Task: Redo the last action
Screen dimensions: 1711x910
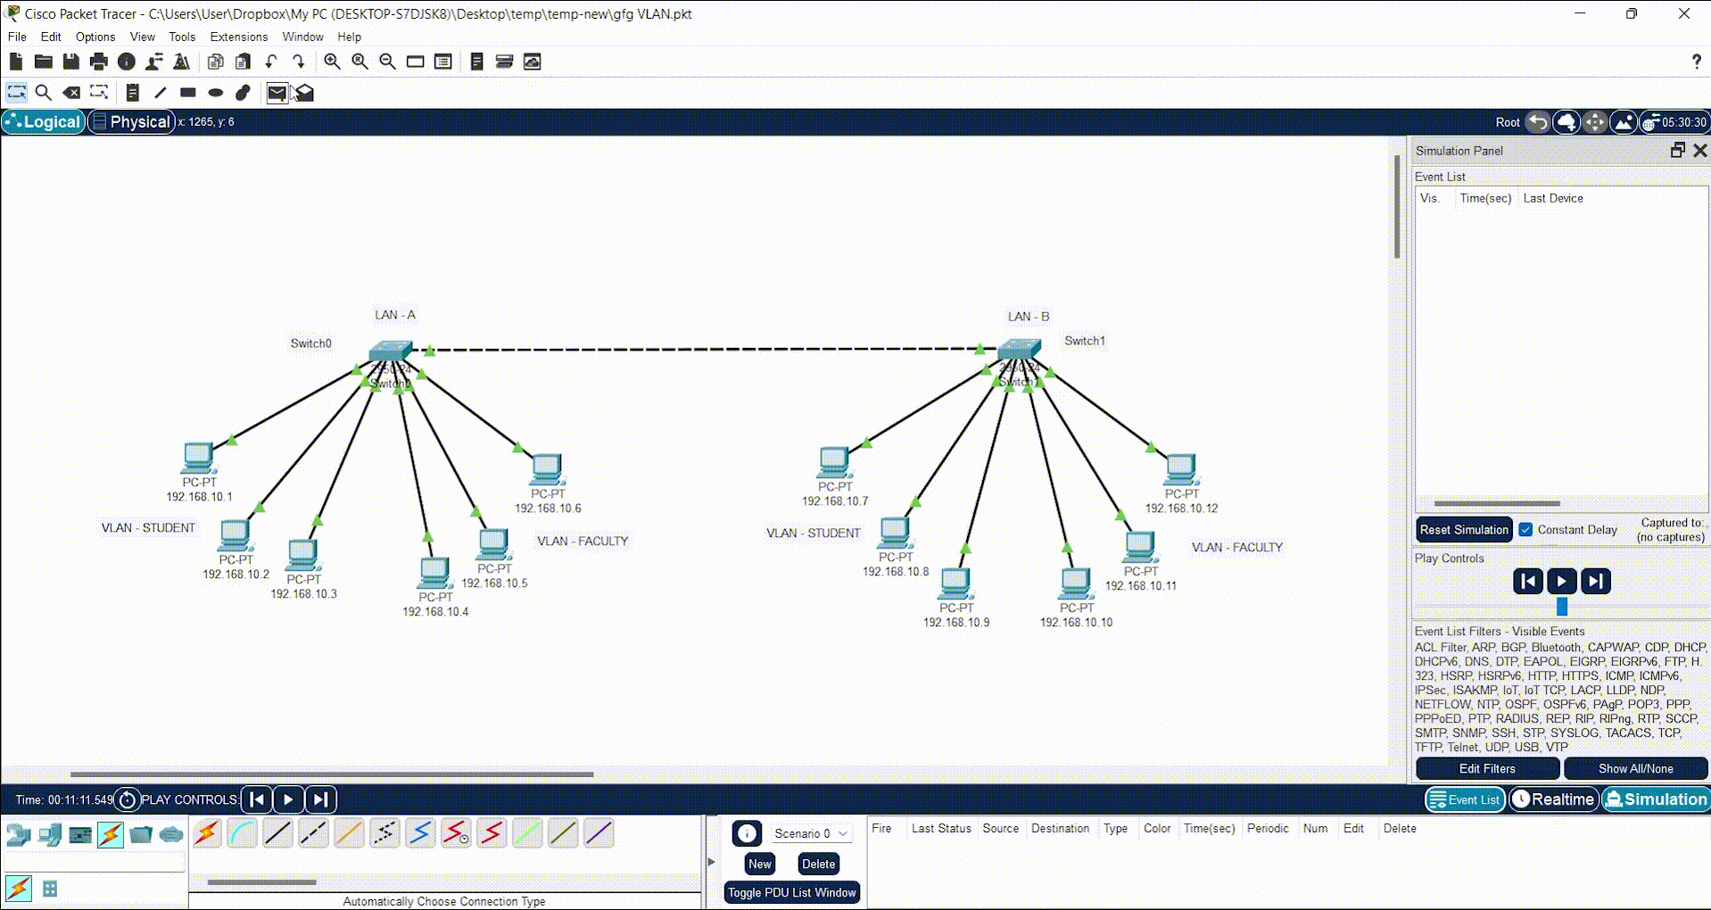Action: tap(298, 62)
